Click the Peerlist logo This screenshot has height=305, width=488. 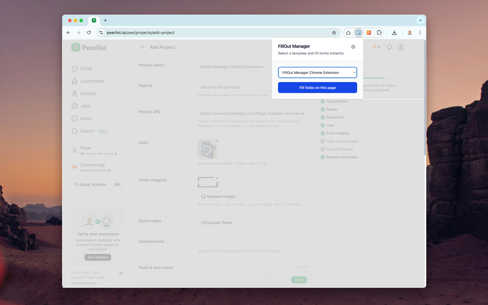tap(89, 47)
